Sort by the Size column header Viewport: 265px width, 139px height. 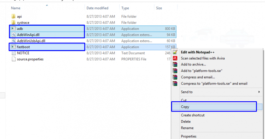(x=159, y=8)
